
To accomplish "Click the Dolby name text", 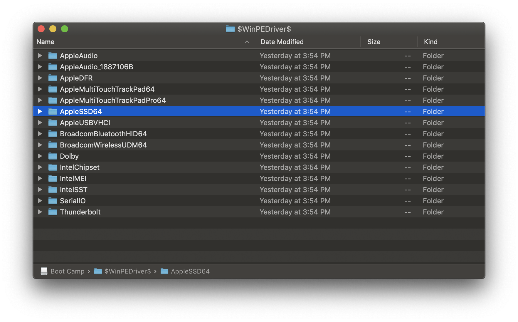I will tap(69, 156).
